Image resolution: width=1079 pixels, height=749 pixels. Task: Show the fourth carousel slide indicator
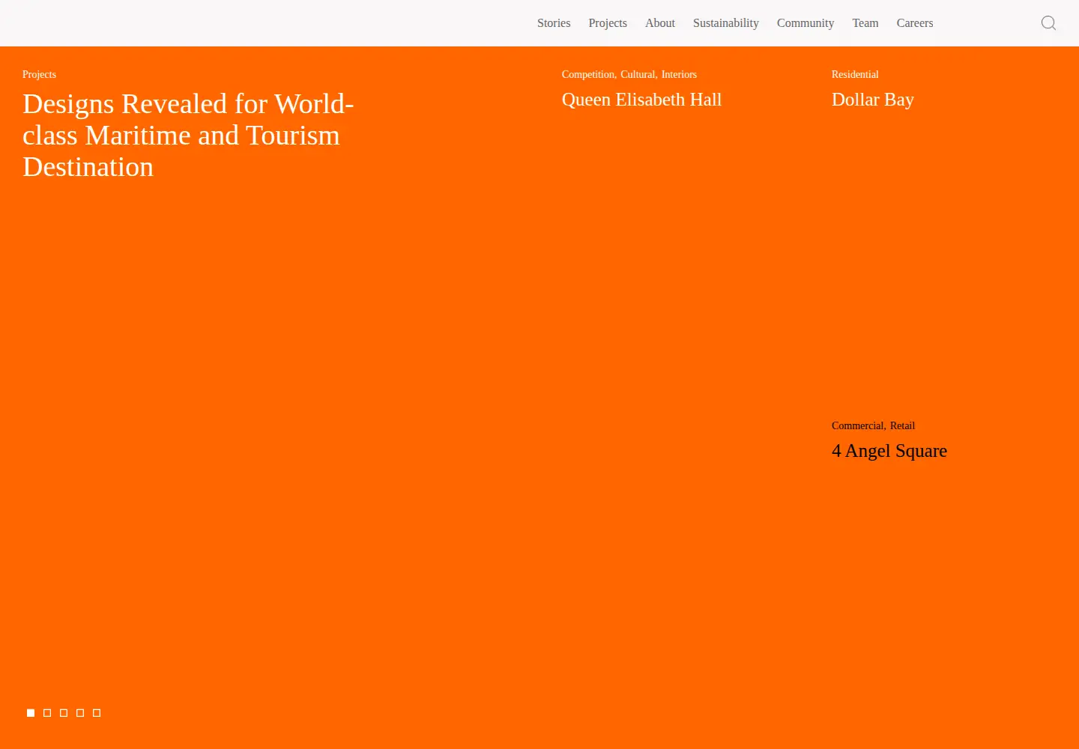[x=80, y=713]
